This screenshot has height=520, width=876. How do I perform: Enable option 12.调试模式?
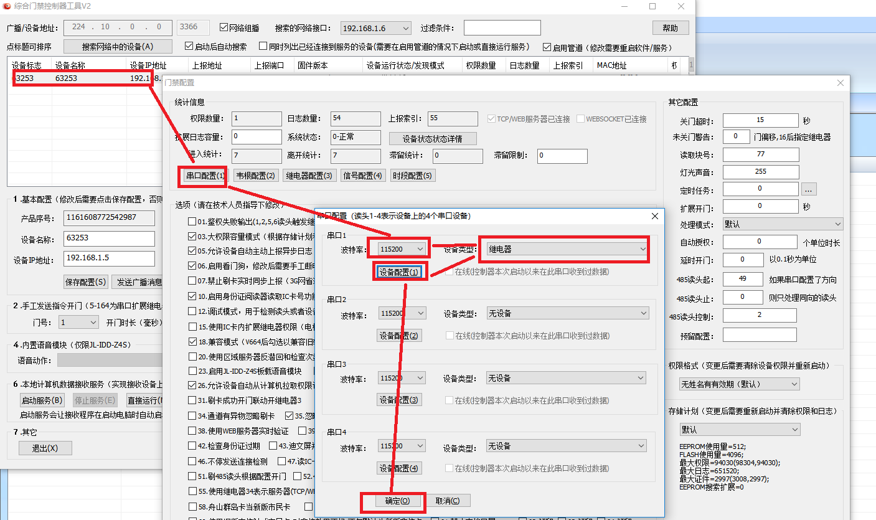click(x=192, y=311)
